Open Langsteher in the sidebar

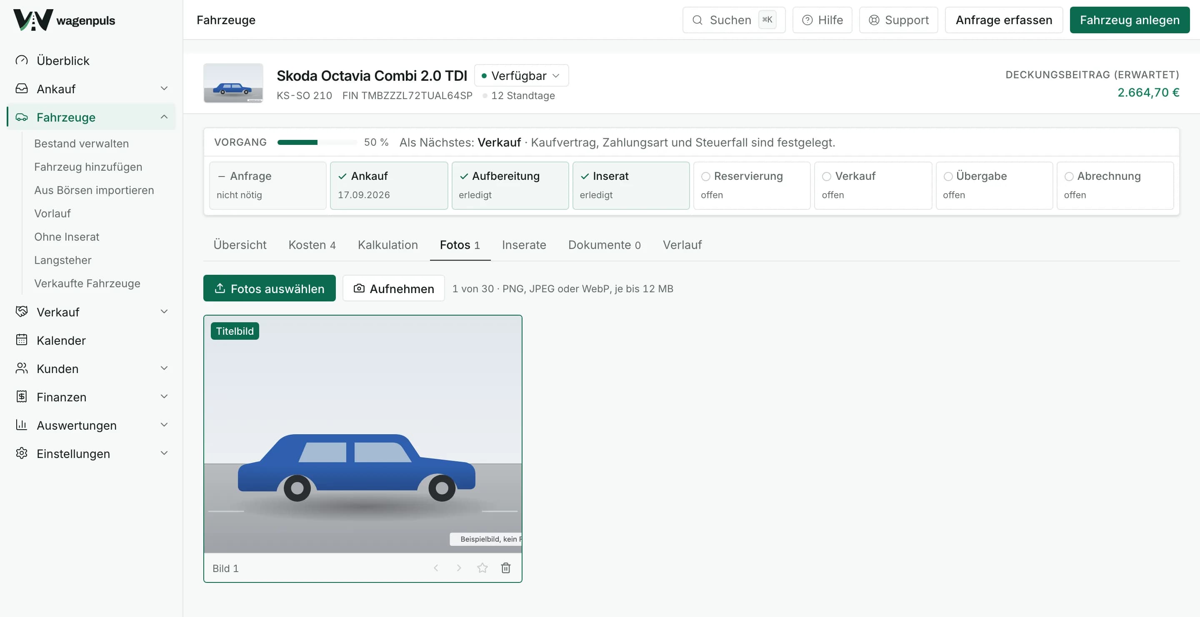(63, 260)
